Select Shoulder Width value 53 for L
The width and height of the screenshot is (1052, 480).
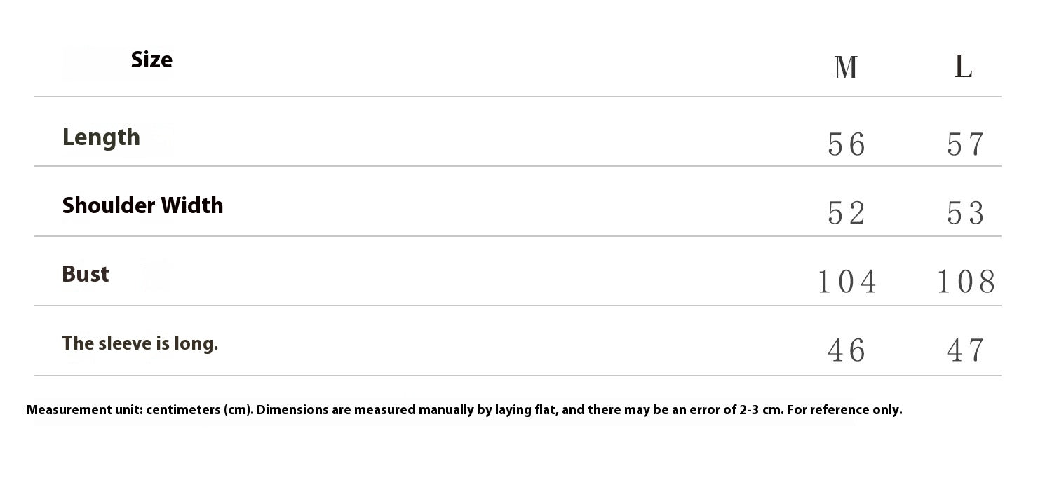pos(966,213)
